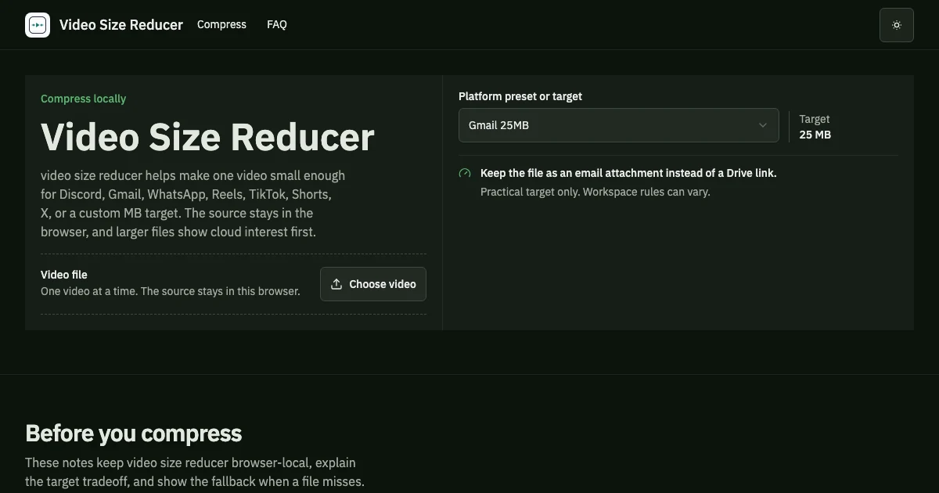Click the Choose video button

pos(373,284)
